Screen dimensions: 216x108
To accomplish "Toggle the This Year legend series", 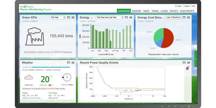I will pyautogui.click(x=110, y=54).
